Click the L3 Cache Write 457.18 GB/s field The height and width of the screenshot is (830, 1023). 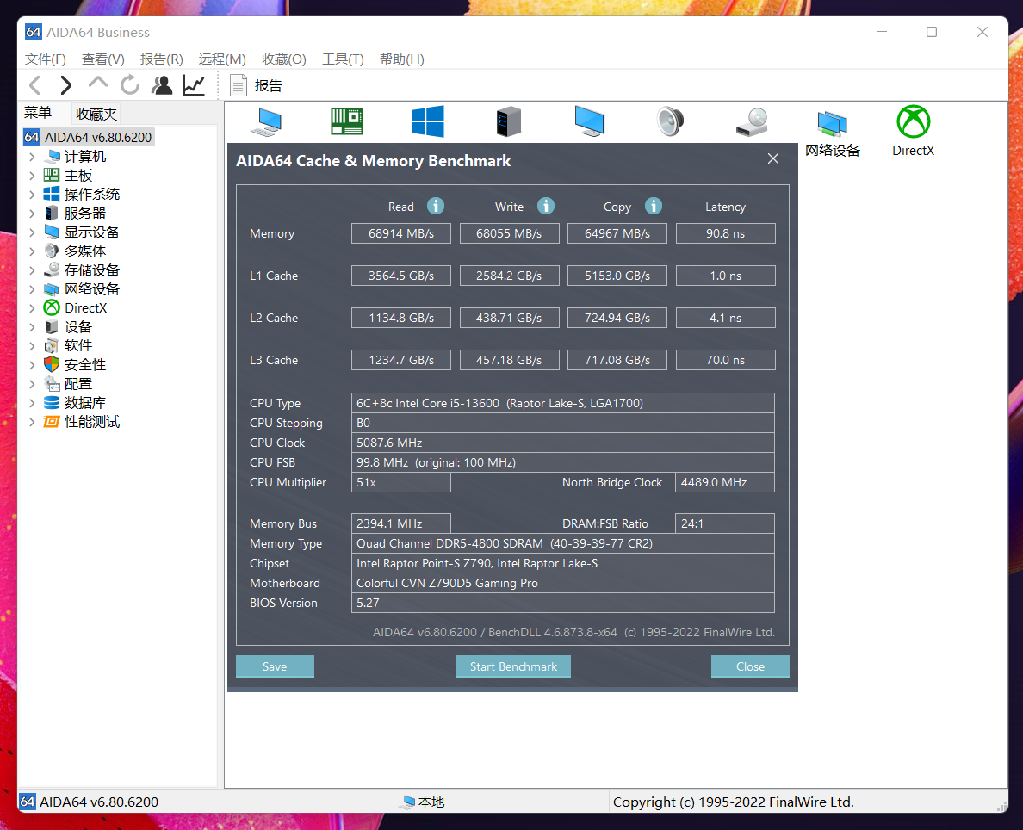pos(509,360)
